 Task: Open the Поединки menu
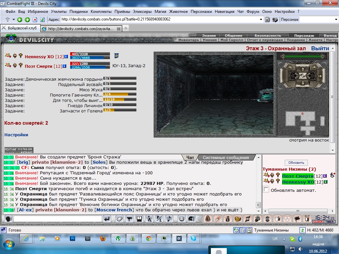[x=78, y=12]
